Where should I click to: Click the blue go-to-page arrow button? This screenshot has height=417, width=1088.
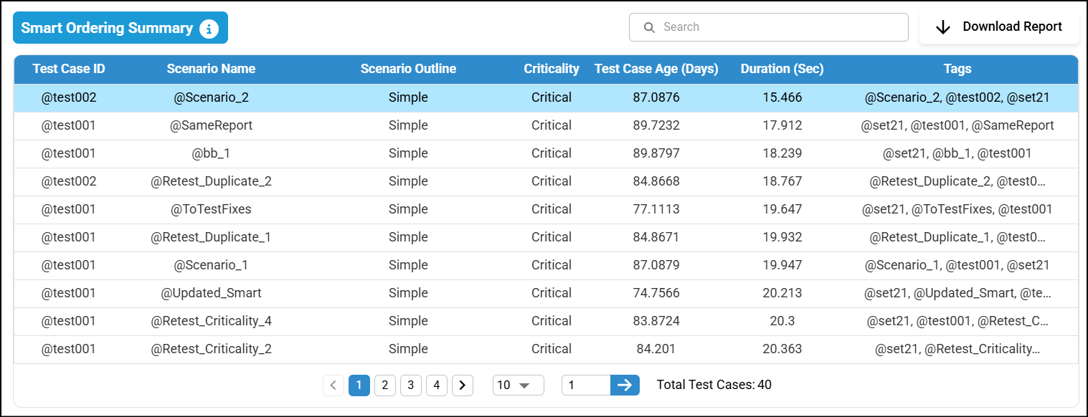625,385
